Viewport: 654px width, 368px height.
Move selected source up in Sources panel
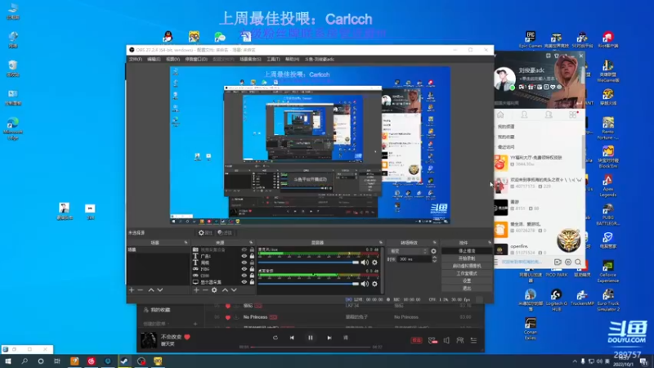225,290
